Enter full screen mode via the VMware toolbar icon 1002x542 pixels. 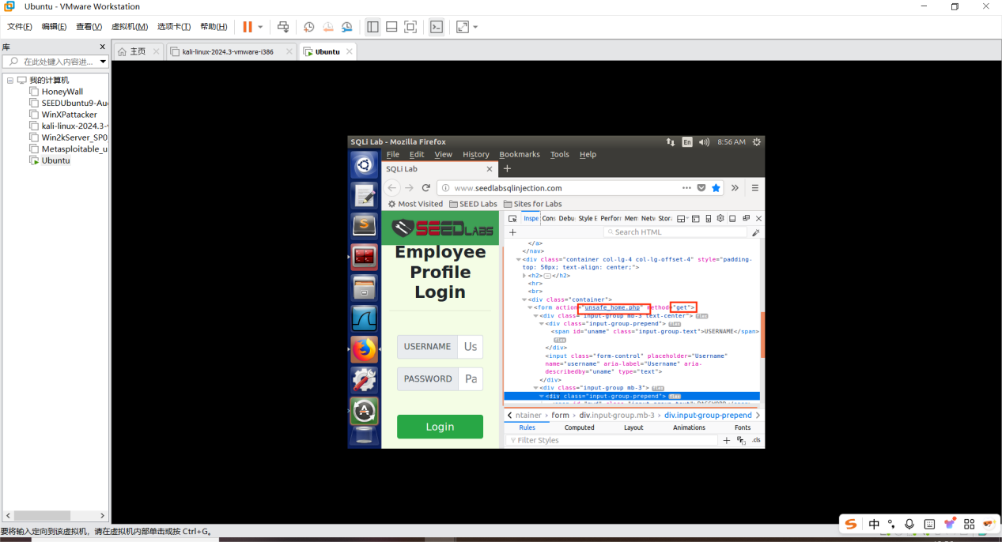[x=410, y=27]
